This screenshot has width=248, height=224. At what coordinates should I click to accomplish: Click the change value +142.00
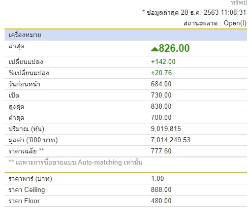click(163, 61)
